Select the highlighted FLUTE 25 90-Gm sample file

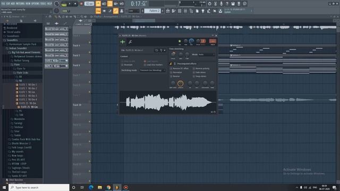point(29,107)
